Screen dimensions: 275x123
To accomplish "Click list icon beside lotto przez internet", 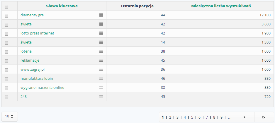I will tap(101, 33).
